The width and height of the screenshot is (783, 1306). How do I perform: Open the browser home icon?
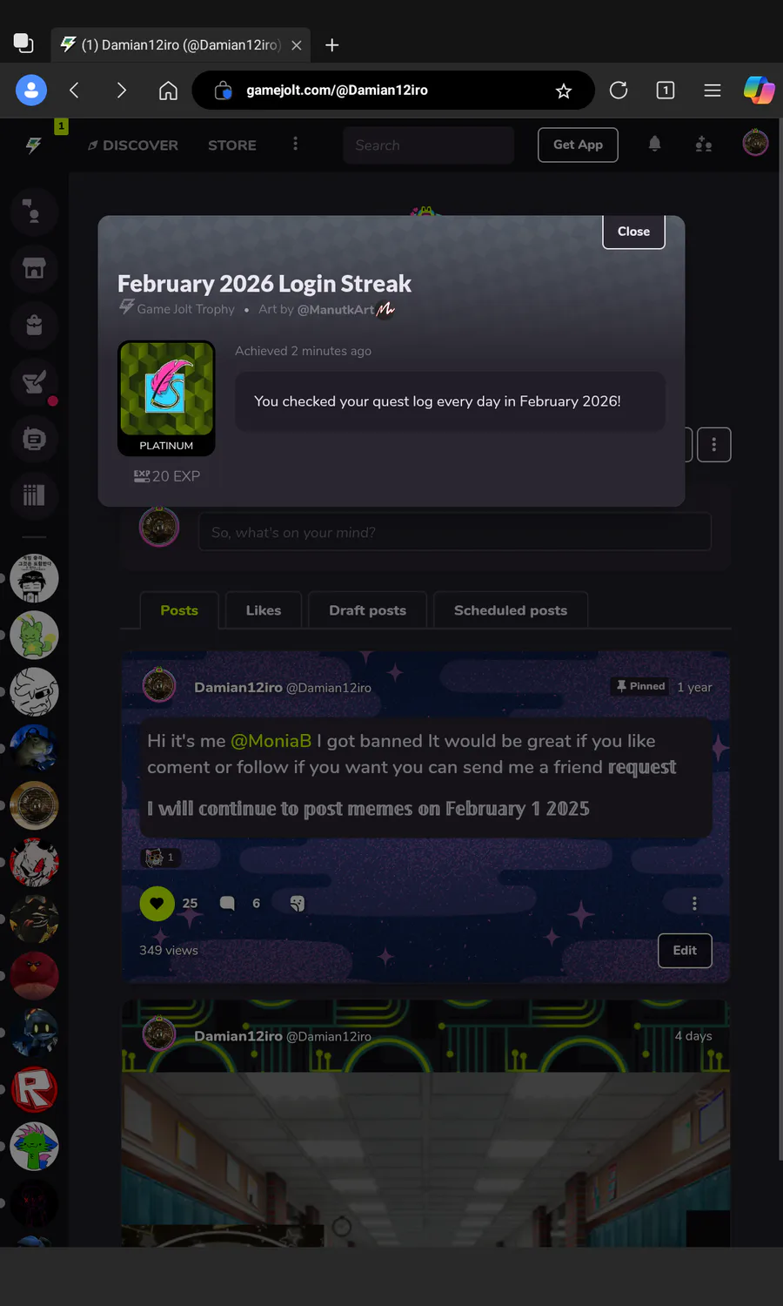pyautogui.click(x=168, y=91)
